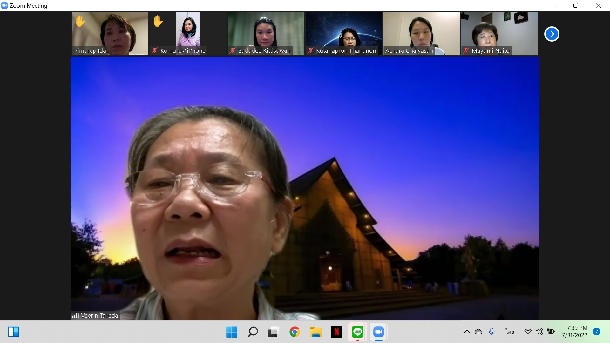This screenshot has height=343, width=610.
Task: Expand hidden system tray icons chevron
Action: pyautogui.click(x=467, y=332)
